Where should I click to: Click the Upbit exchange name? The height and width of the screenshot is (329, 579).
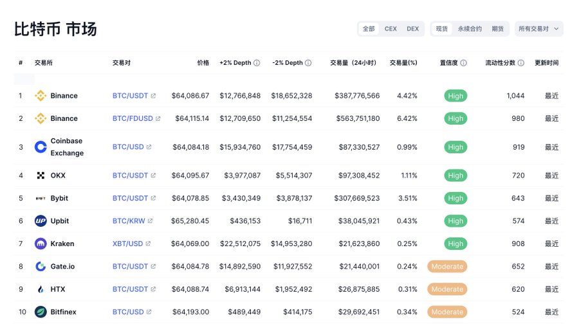point(60,221)
